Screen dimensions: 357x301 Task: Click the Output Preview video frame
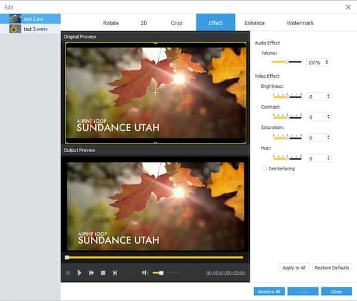pyautogui.click(x=155, y=206)
